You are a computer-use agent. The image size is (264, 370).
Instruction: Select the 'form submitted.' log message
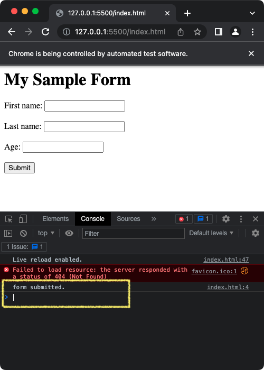(x=39, y=287)
